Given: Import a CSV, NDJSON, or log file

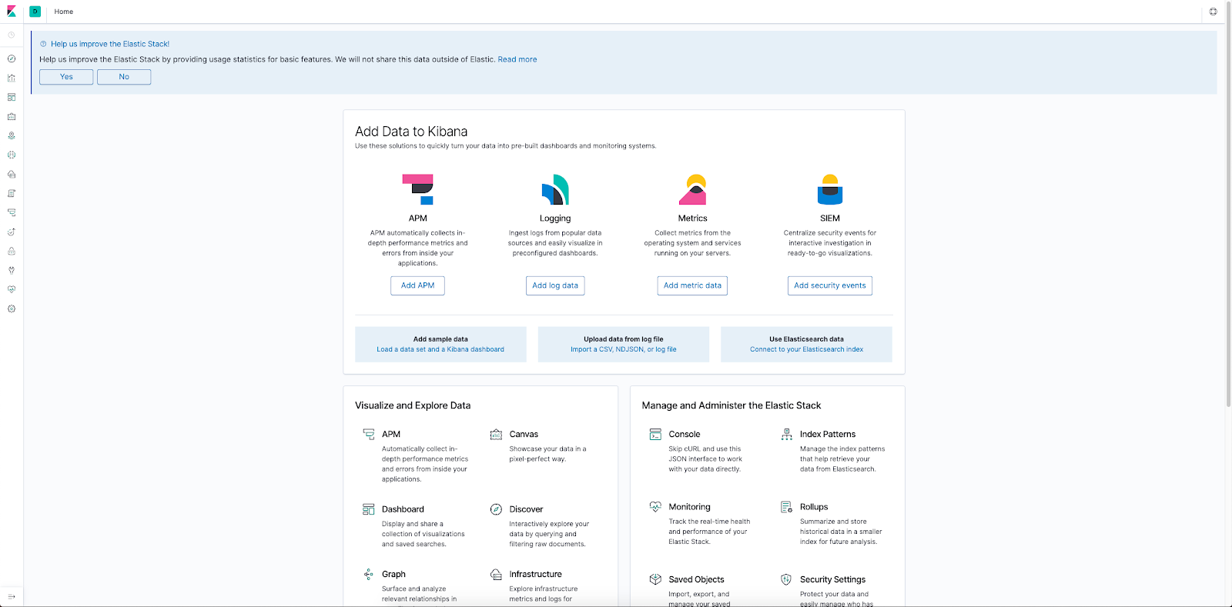Looking at the screenshot, I should pyautogui.click(x=624, y=349).
